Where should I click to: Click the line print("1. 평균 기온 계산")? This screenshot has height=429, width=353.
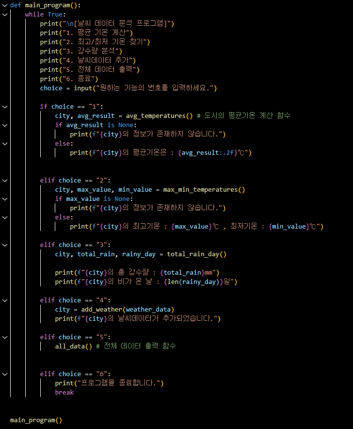tap(86, 33)
